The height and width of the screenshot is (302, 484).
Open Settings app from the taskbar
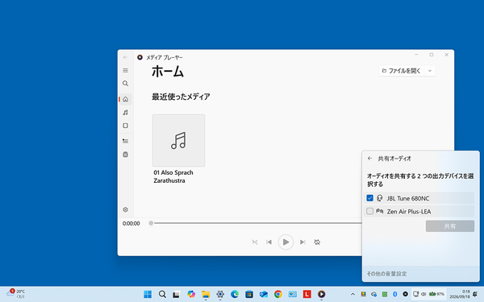coord(220,294)
